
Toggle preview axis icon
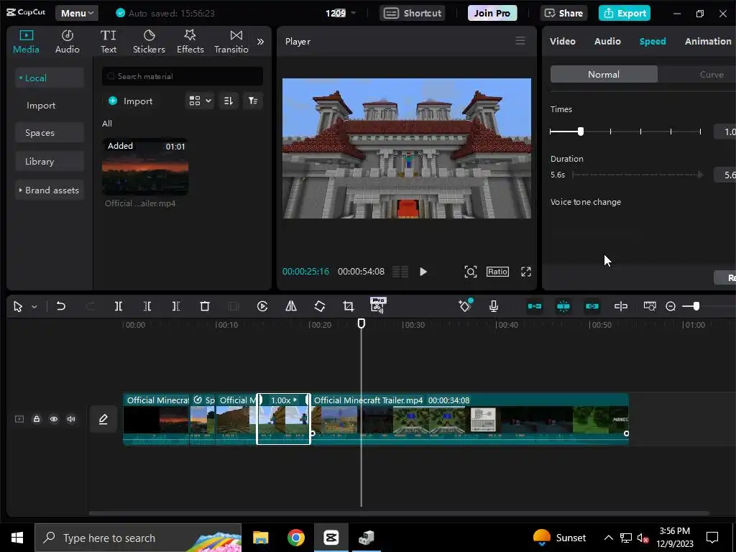pyautogui.click(x=620, y=306)
